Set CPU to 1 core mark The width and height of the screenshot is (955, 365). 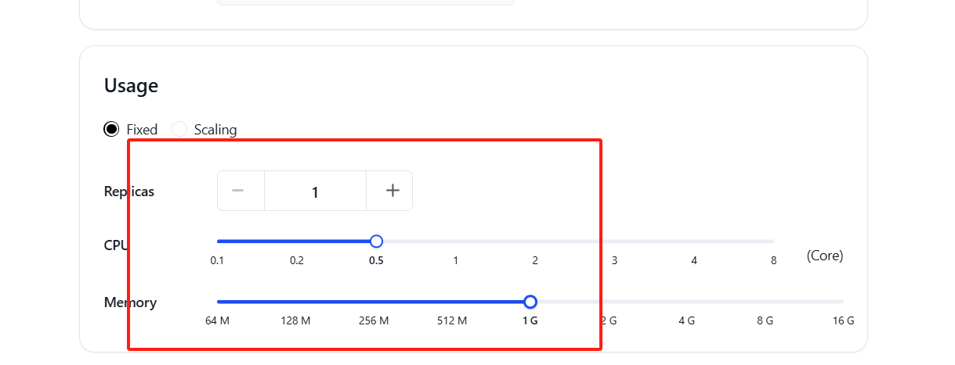click(x=456, y=241)
